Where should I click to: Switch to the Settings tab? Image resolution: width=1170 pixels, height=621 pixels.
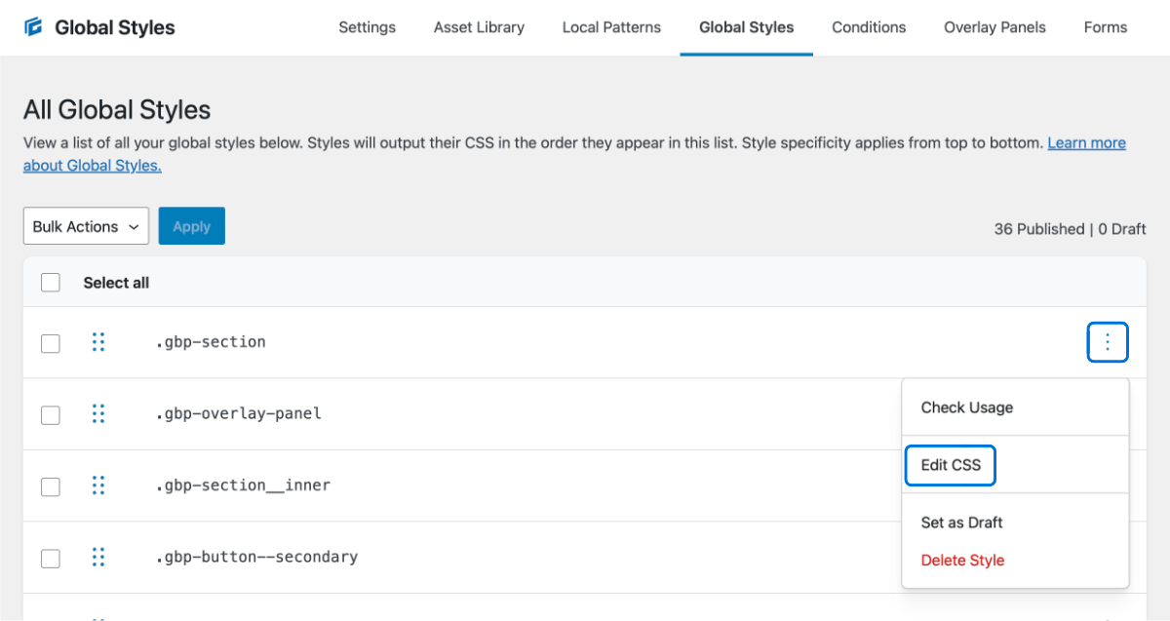[368, 27]
